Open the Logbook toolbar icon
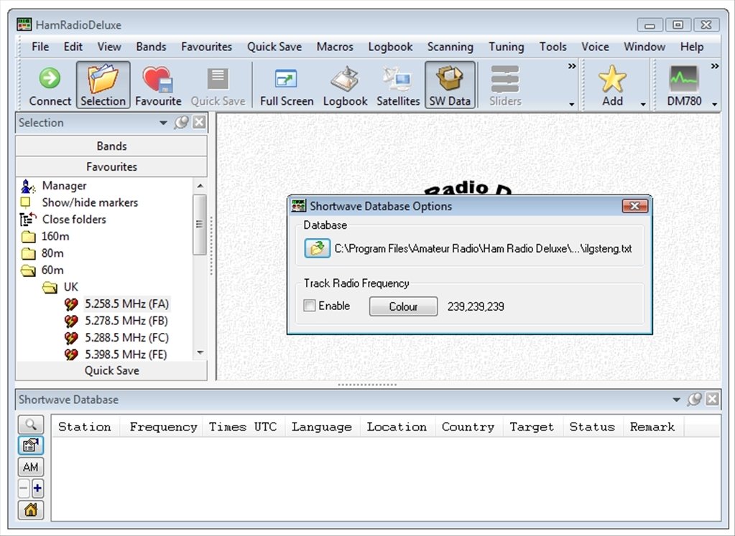735x536 pixels. tap(345, 85)
